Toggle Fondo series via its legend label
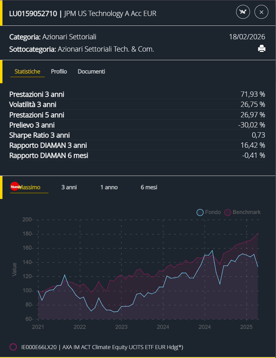This screenshot has width=276, height=358. pyautogui.click(x=213, y=212)
